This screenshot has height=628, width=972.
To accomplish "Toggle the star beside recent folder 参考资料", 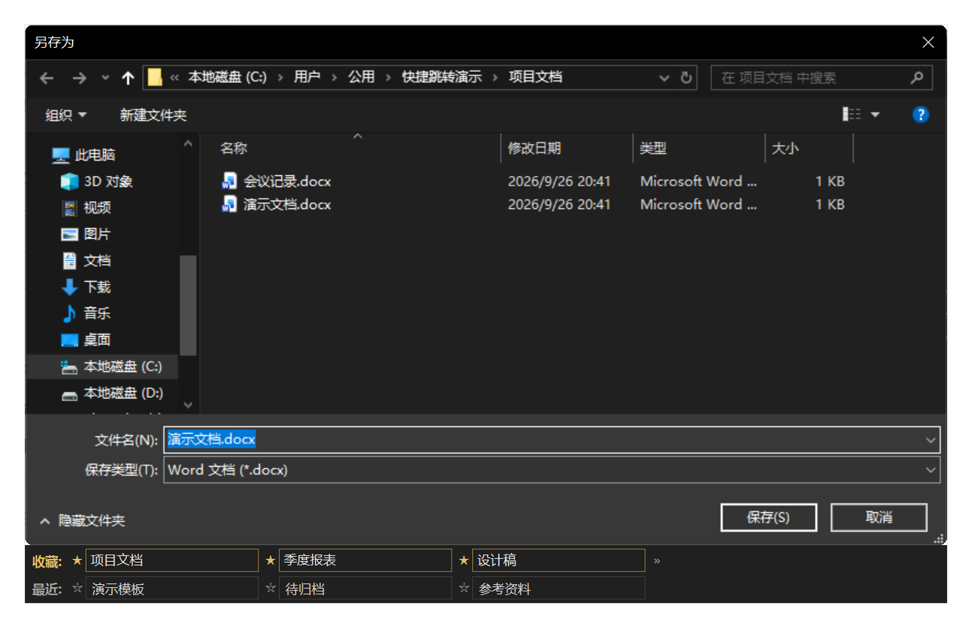I will coord(463,588).
